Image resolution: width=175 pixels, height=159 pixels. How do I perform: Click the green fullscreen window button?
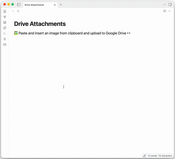(12, 4)
